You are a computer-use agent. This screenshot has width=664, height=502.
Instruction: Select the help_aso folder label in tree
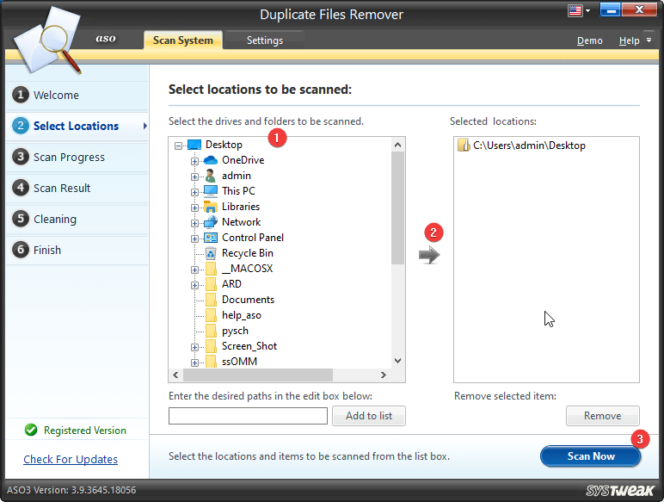242,315
